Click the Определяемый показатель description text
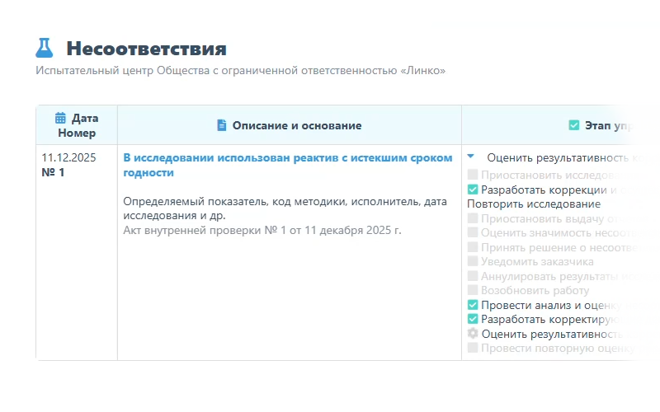Screen dimensions: 660x412 (x=285, y=208)
